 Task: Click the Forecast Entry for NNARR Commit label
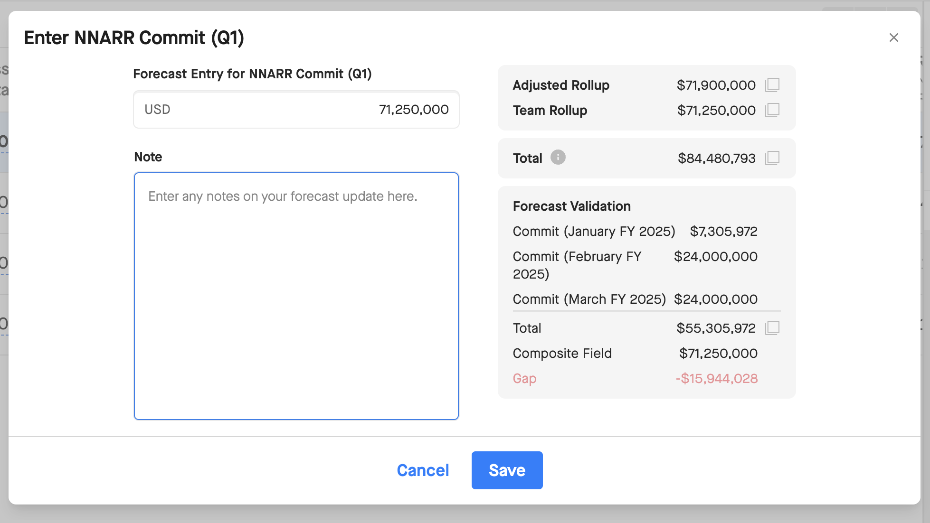coord(252,74)
